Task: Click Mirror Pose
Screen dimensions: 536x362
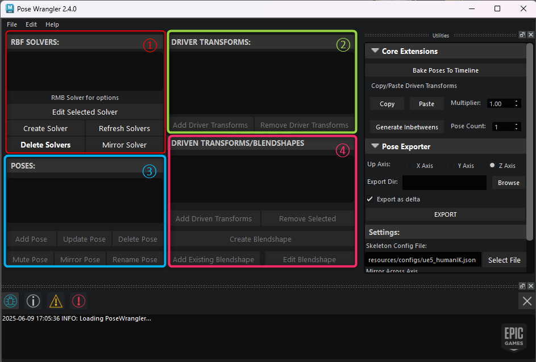Action: tap(80, 259)
